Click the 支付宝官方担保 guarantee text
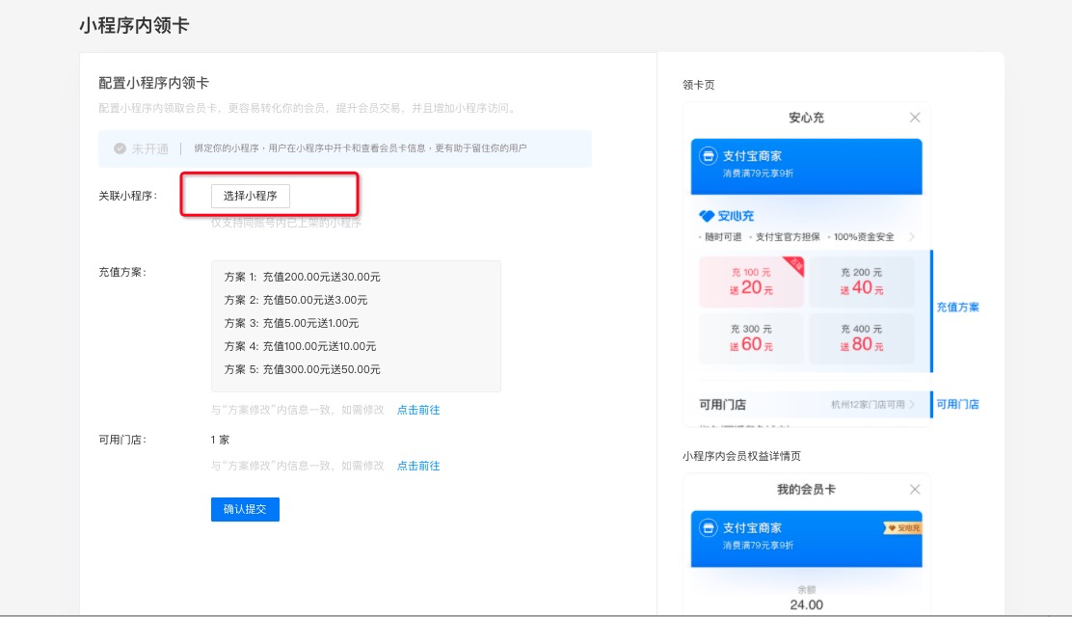This screenshot has width=1072, height=617. [788, 236]
